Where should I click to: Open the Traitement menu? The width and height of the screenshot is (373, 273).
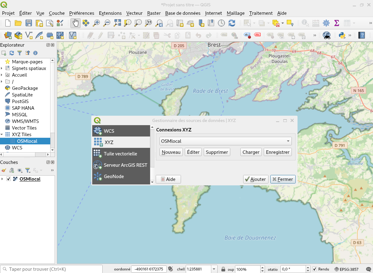(x=261, y=13)
